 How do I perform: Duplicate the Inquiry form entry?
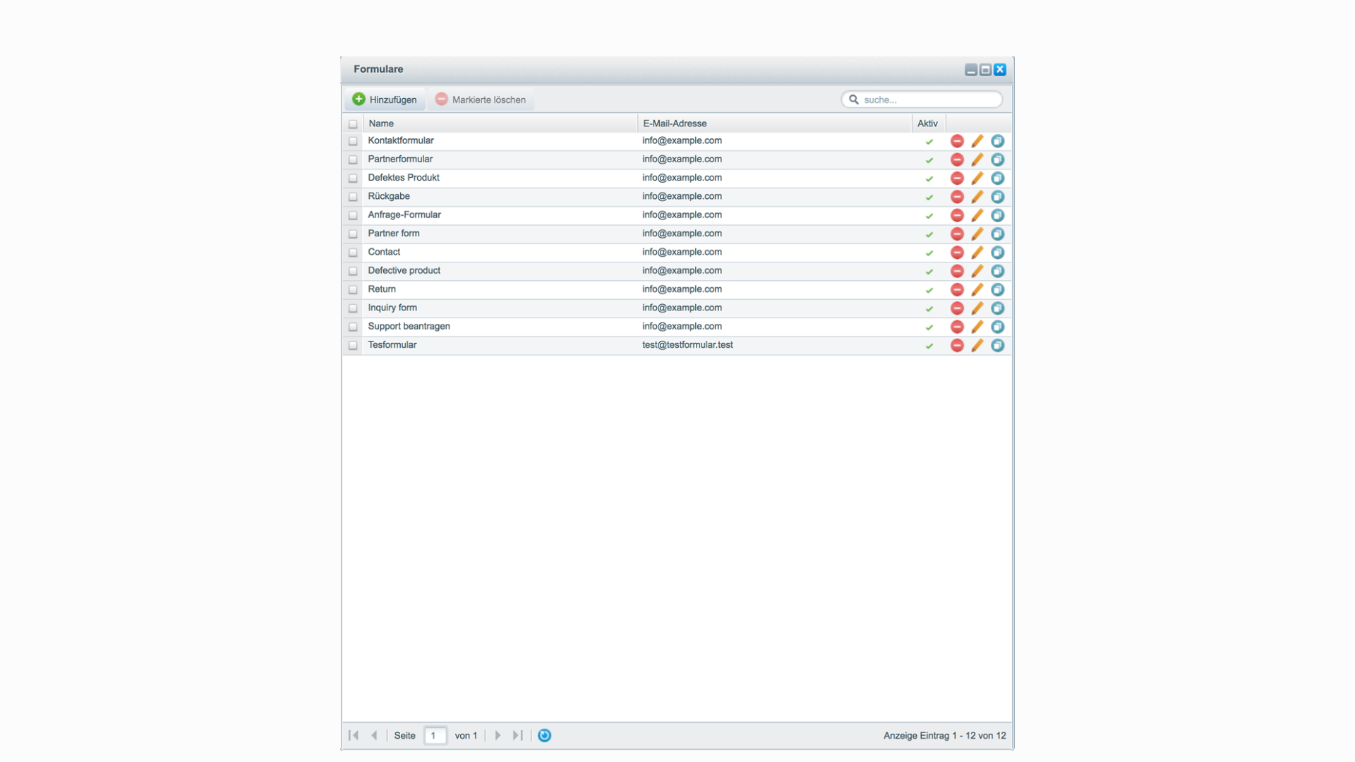(997, 308)
